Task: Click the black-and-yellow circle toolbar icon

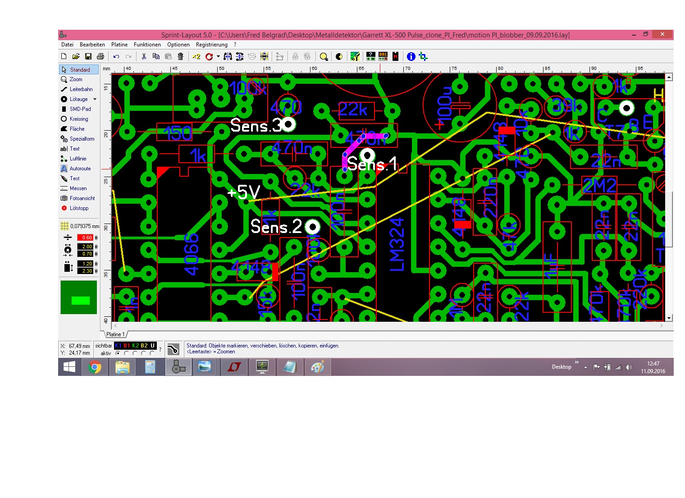Action: (x=339, y=56)
